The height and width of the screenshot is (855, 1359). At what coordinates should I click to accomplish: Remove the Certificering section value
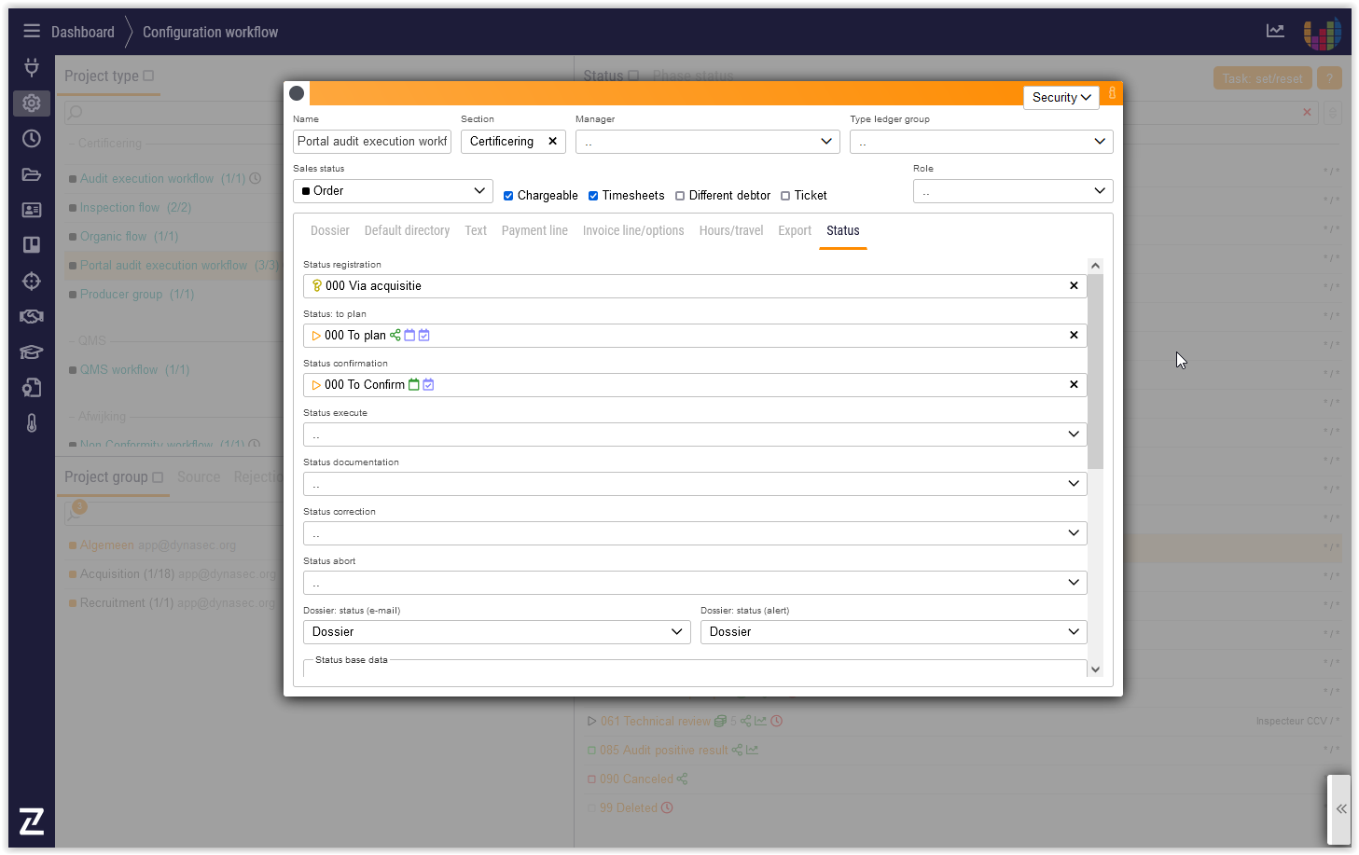point(552,142)
